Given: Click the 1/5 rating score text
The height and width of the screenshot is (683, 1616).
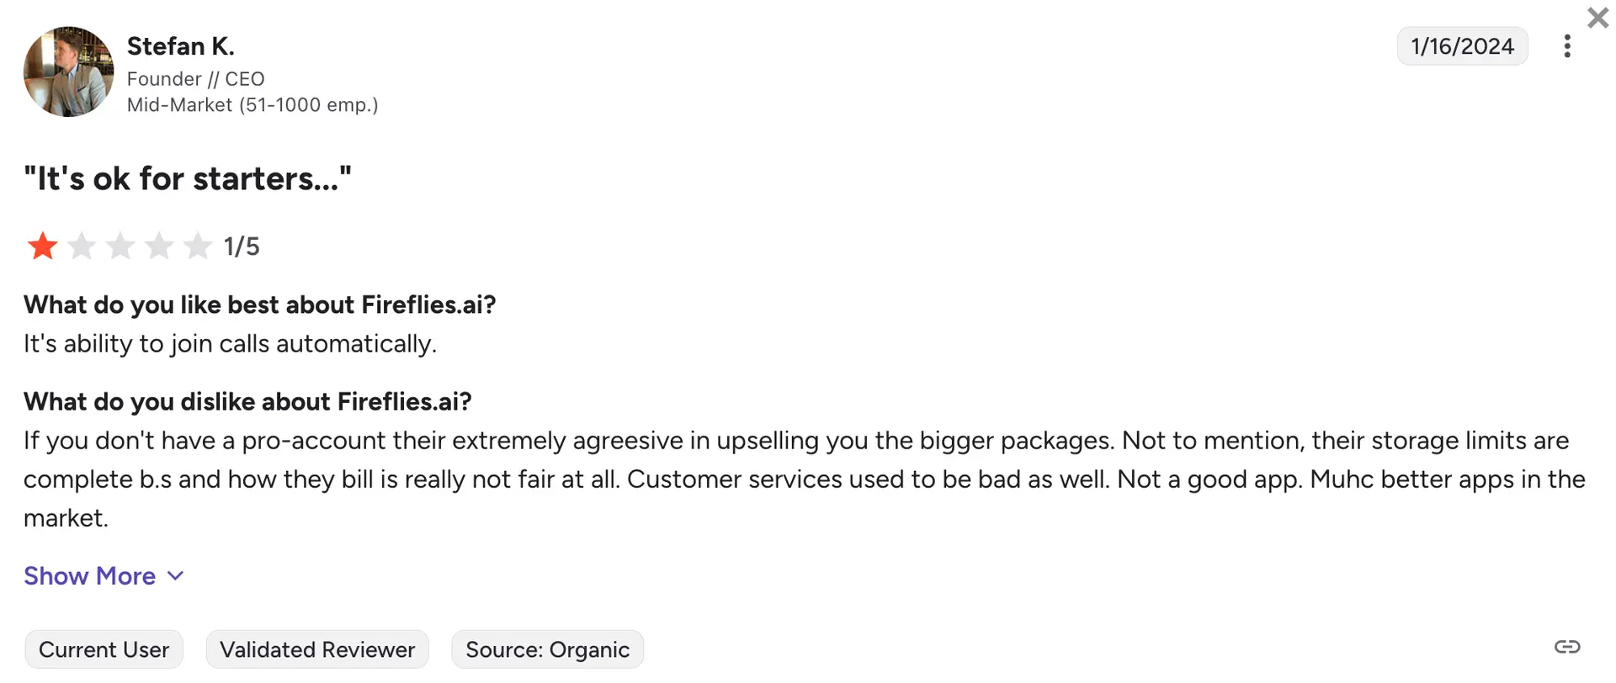Looking at the screenshot, I should click(x=242, y=246).
